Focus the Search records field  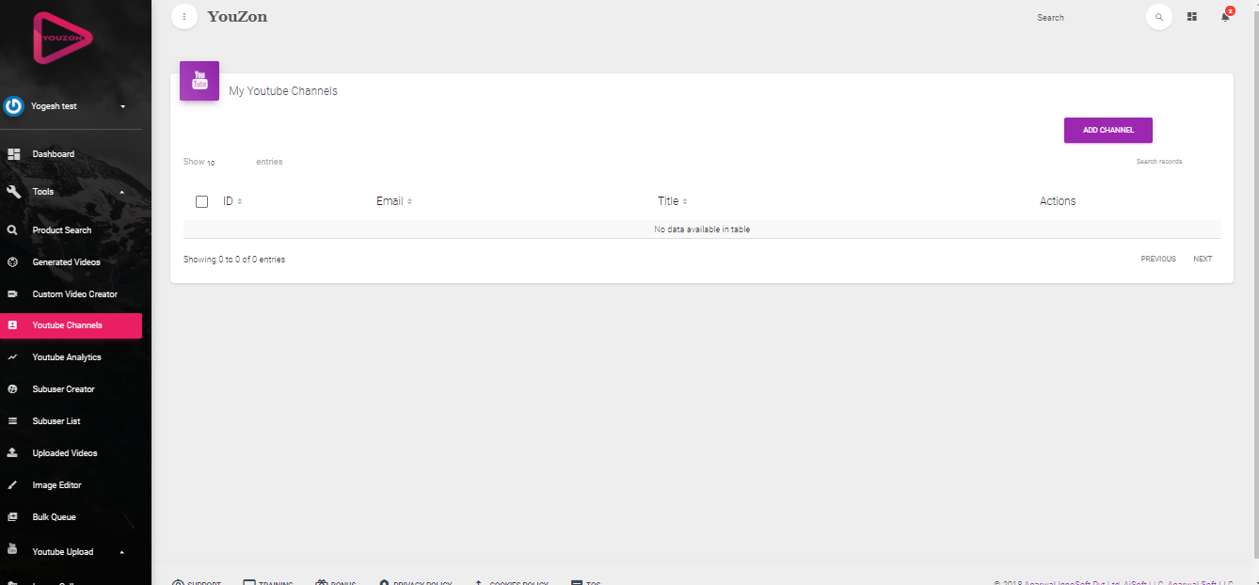(x=1177, y=162)
